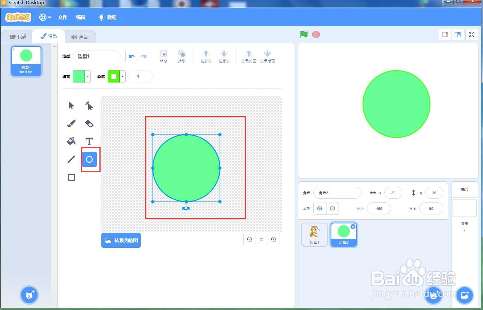Viewport: 483px width, 310px height.
Task: Select the Line tool
Action: [x=71, y=159]
